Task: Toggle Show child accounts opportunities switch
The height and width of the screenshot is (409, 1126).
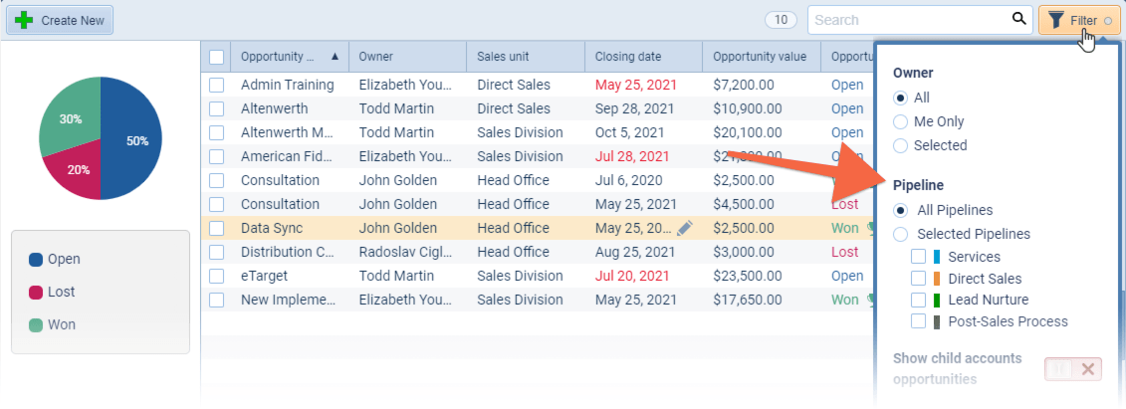Action: [1072, 369]
